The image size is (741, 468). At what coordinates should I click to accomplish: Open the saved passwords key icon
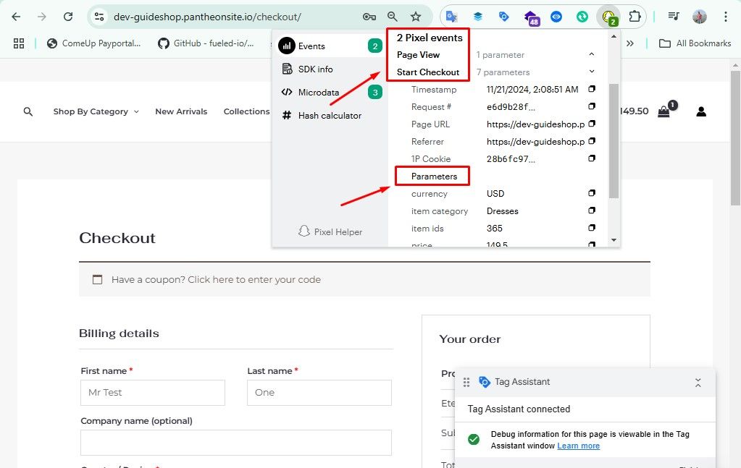point(369,17)
